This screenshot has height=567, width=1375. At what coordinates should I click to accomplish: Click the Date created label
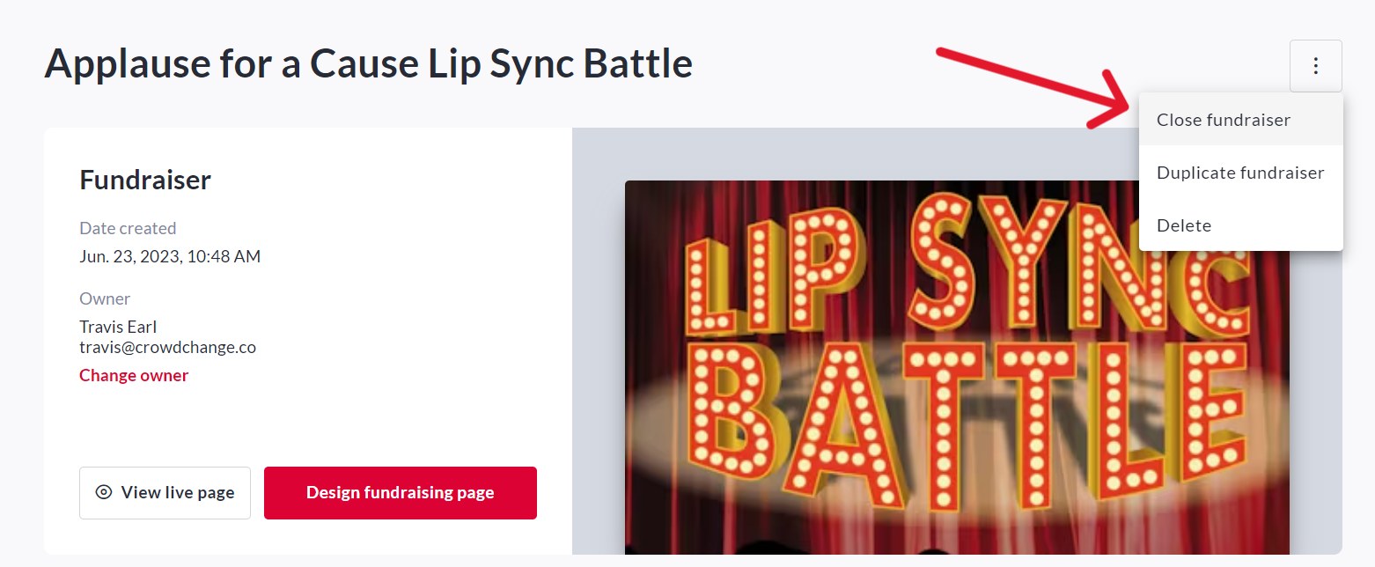click(x=128, y=228)
